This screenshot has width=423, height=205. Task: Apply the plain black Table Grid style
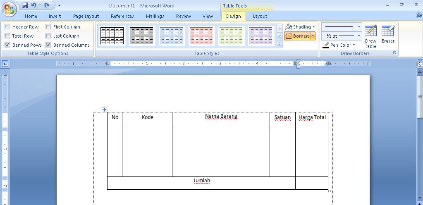point(112,36)
